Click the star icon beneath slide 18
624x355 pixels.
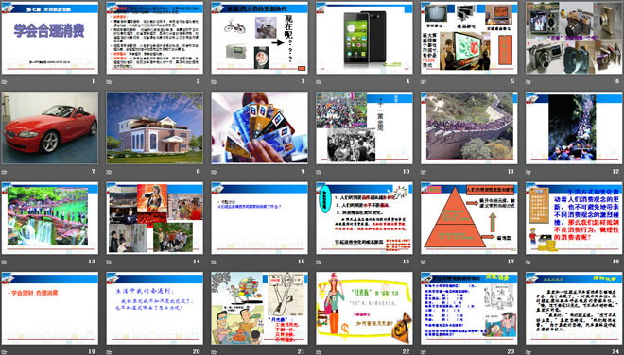pyautogui.click(x=529, y=262)
